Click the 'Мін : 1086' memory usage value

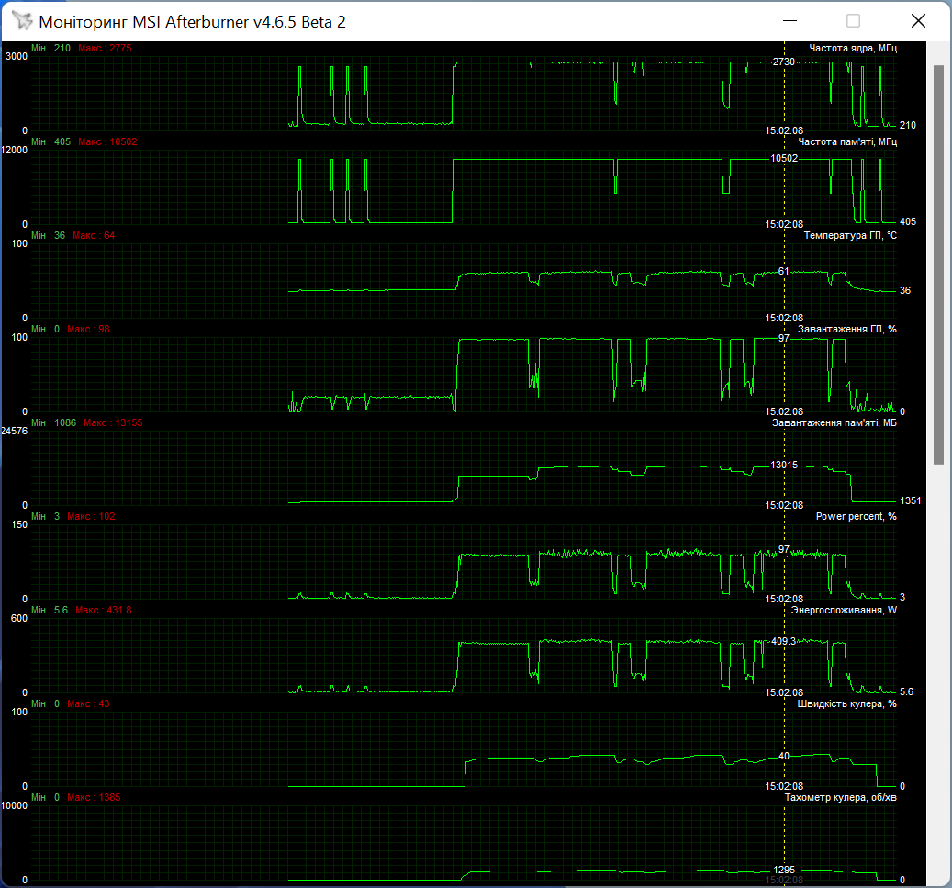coord(53,422)
